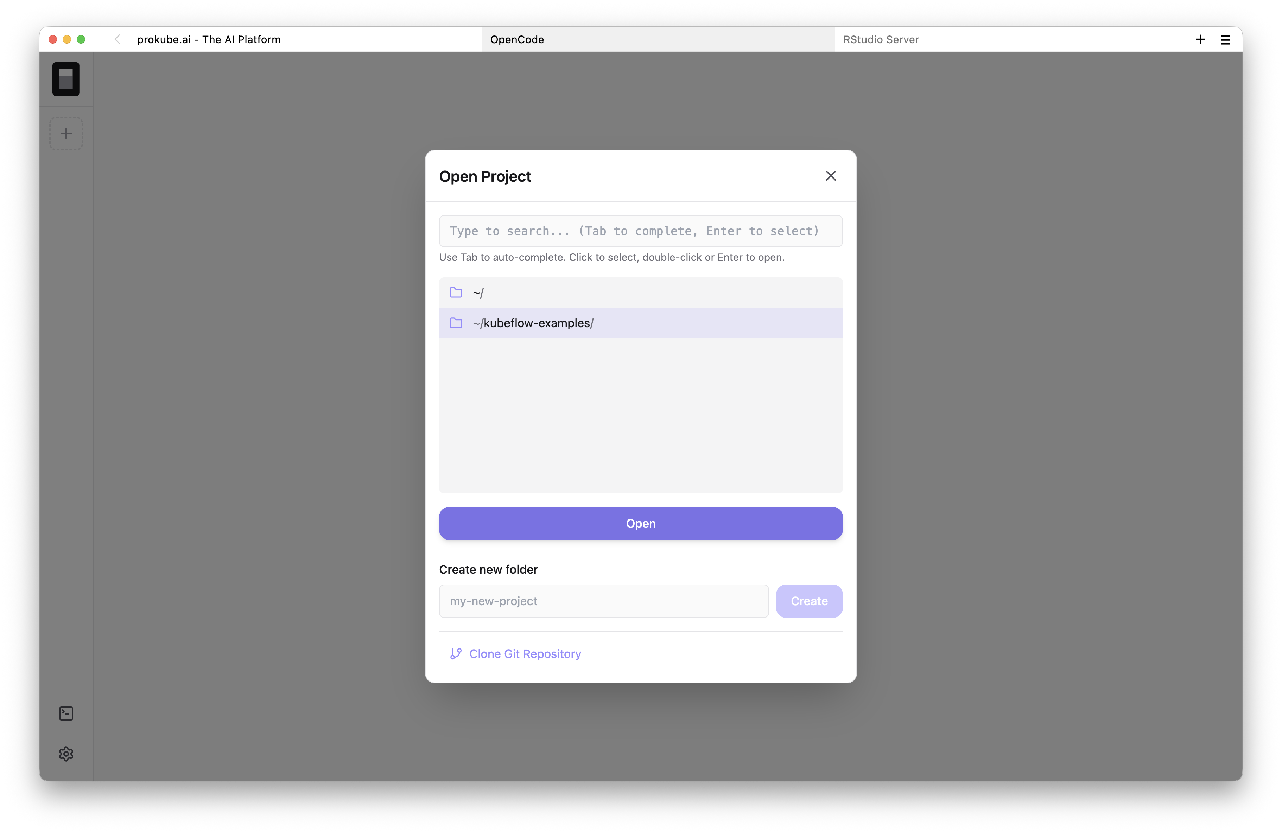
Task: Close the Open Project dialog
Action: coord(831,176)
